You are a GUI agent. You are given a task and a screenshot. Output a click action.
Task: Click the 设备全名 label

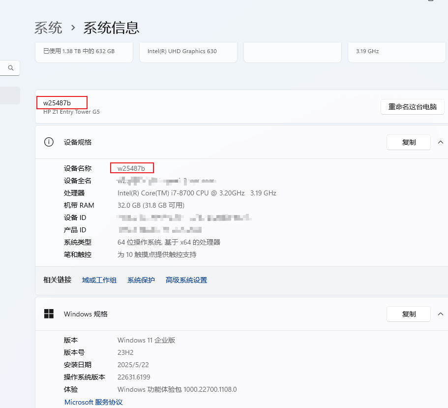[x=78, y=181]
